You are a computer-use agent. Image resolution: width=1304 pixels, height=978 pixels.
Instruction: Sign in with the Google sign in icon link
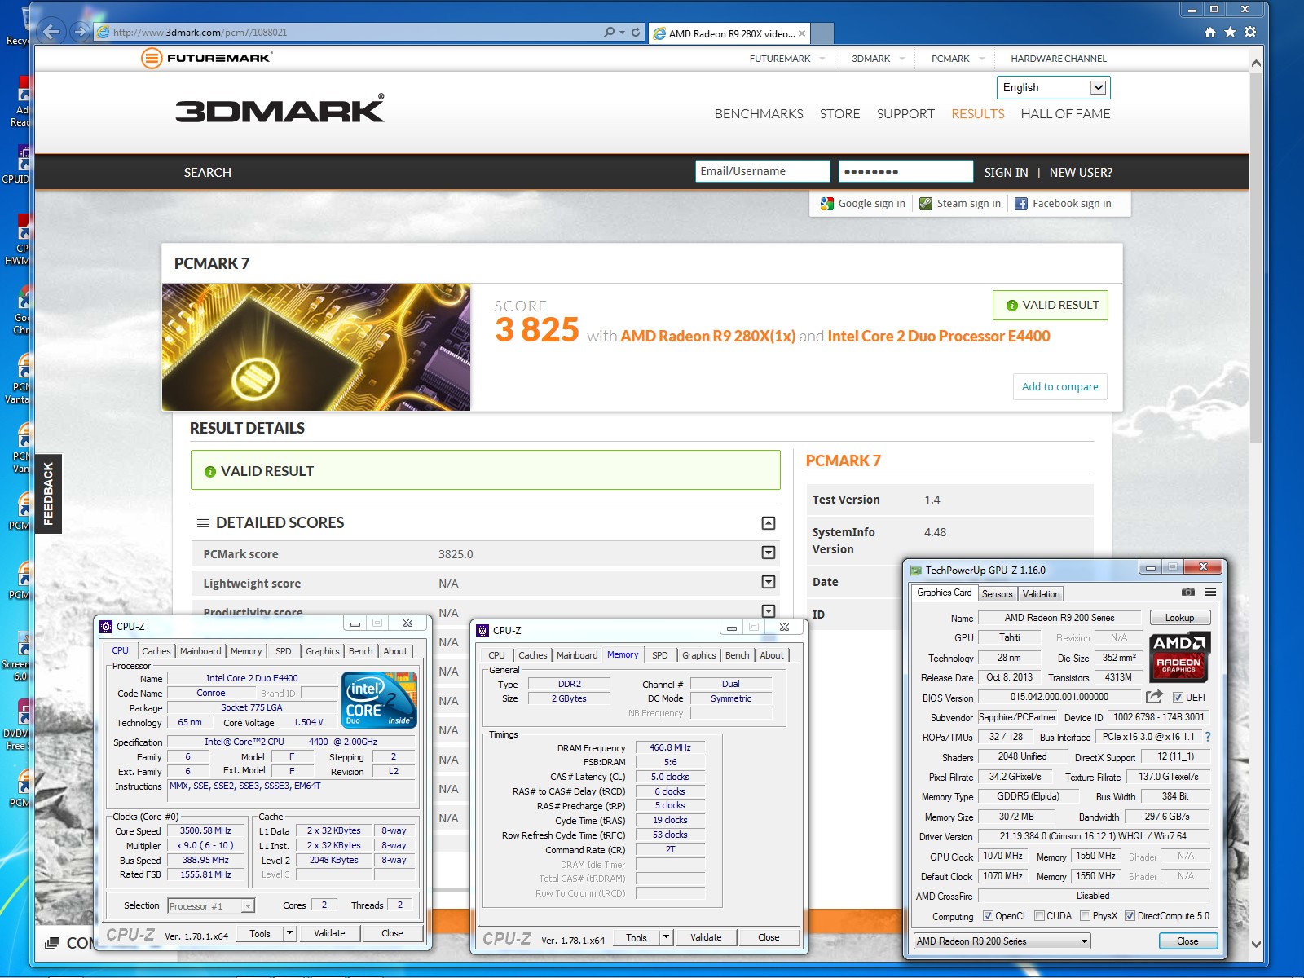pyautogui.click(x=863, y=204)
